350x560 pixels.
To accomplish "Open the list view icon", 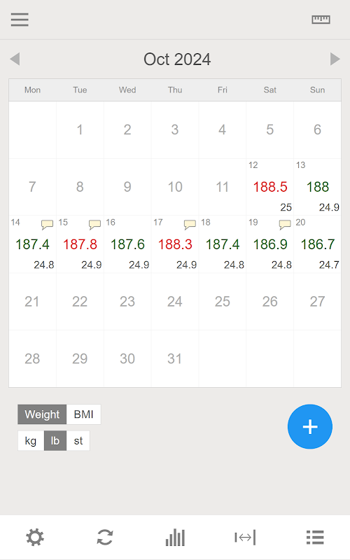I will 315,538.
